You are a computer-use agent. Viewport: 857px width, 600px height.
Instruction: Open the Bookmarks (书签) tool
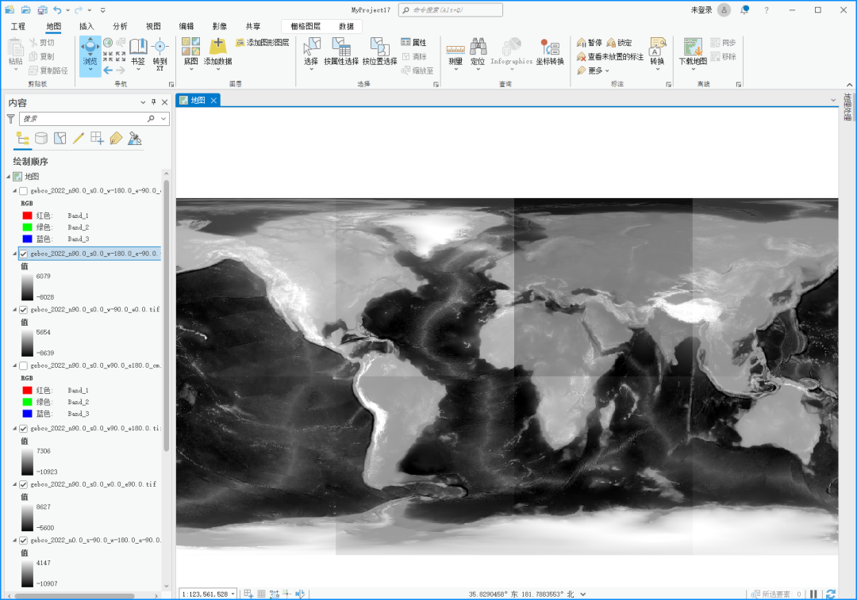pos(138,52)
